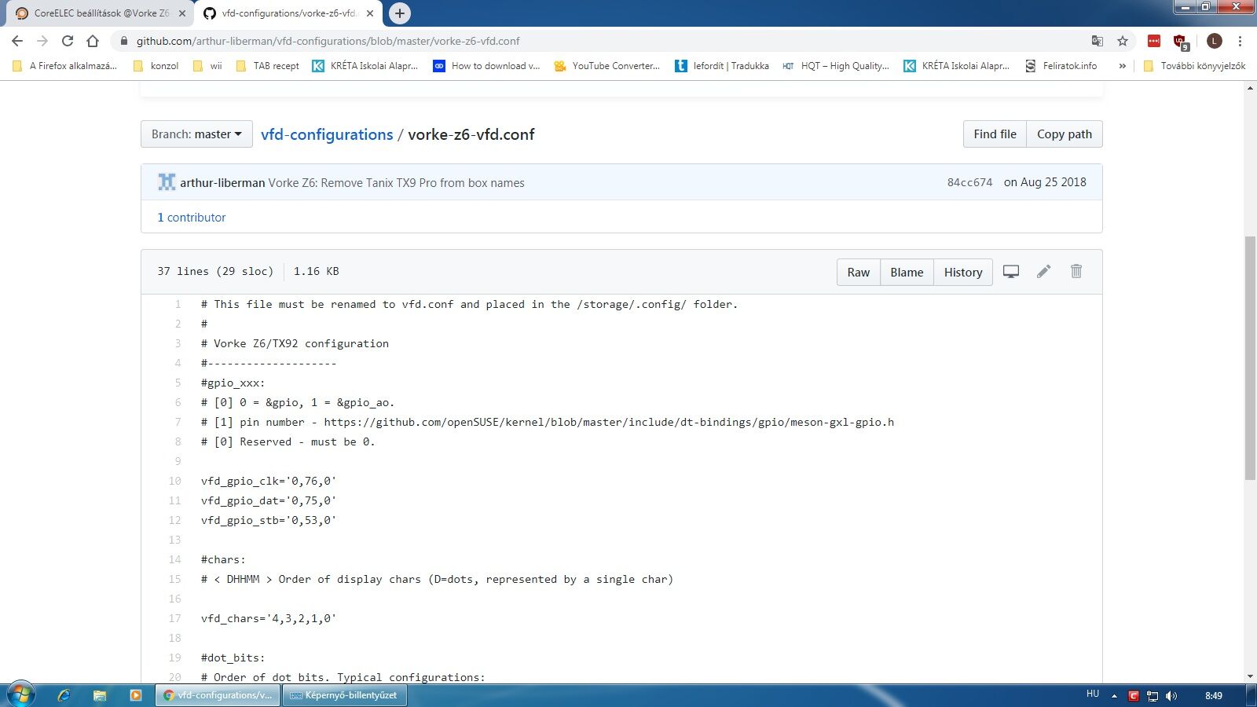
Task: Click the address bar URL
Action: click(x=328, y=41)
